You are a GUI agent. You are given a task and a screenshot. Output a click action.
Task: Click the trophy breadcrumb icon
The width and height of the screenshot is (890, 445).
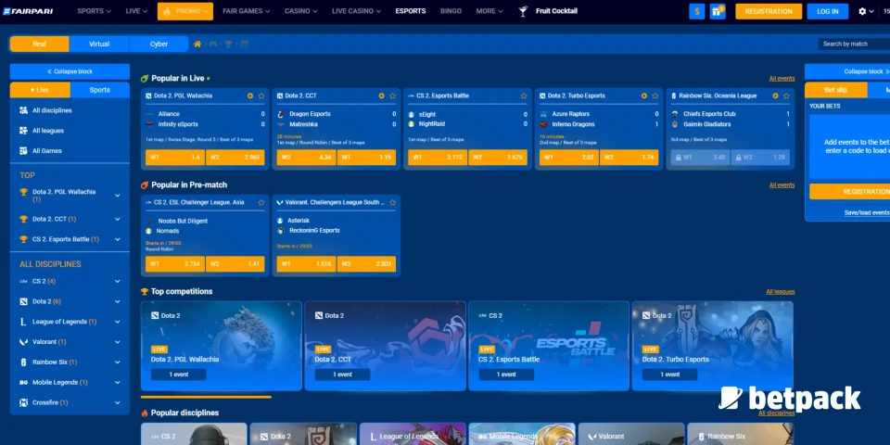pyautogui.click(x=229, y=44)
